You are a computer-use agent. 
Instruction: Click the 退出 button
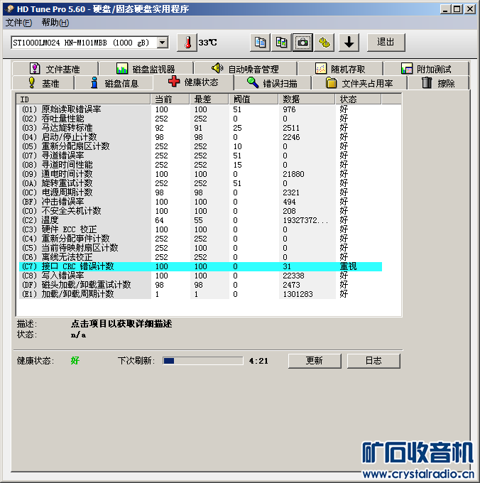point(386,43)
